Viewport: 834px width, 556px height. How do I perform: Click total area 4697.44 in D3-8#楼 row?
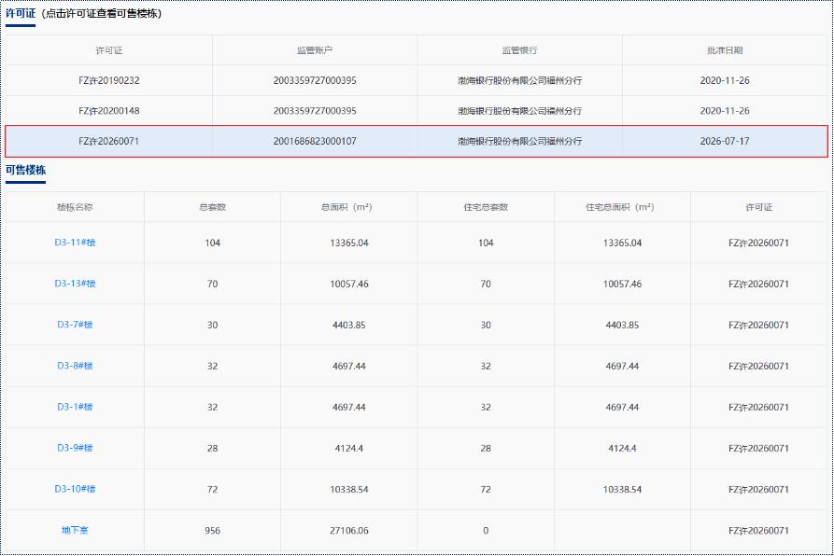pos(349,366)
